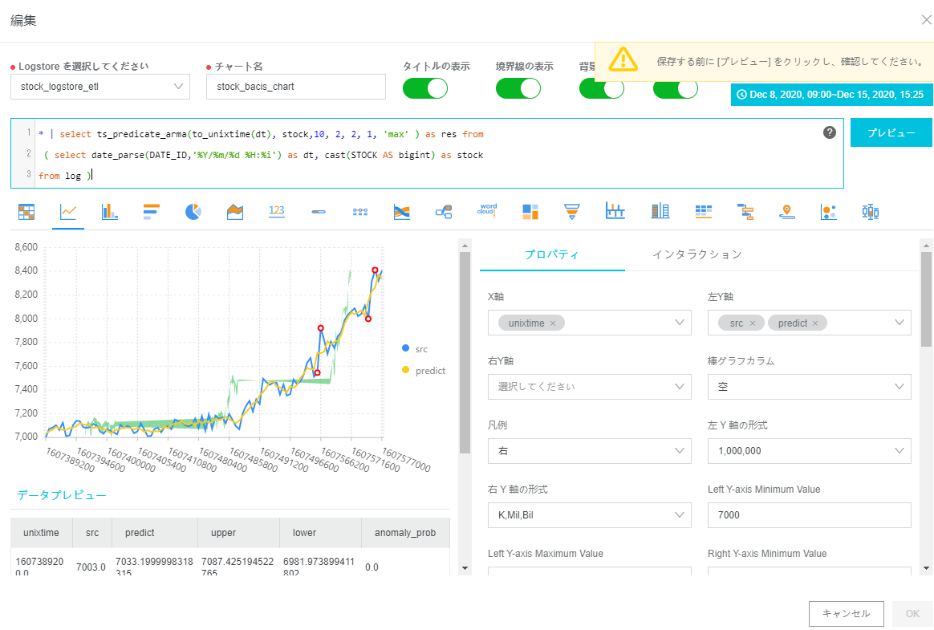
Task: Select the table chart type icon
Action: click(x=26, y=212)
